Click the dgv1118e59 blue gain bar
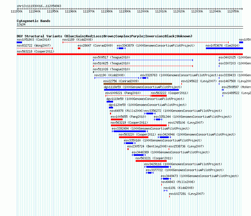 pyautogui.click(x=141, y=90)
